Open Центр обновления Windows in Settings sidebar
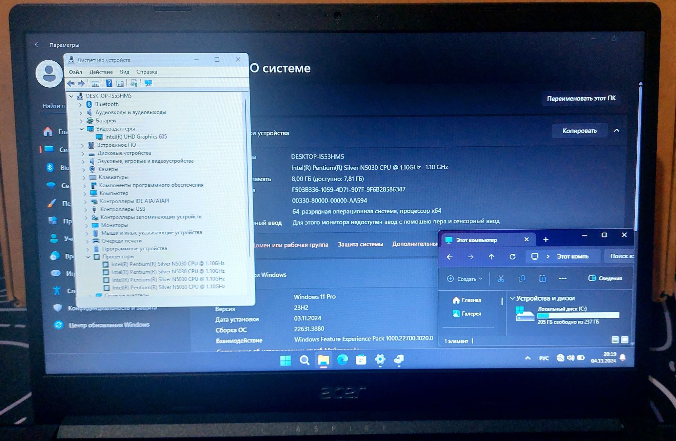 click(109, 325)
